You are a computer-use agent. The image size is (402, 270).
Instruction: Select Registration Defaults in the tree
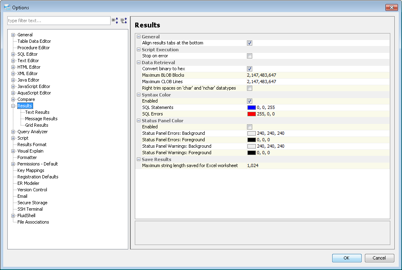tap(38, 177)
